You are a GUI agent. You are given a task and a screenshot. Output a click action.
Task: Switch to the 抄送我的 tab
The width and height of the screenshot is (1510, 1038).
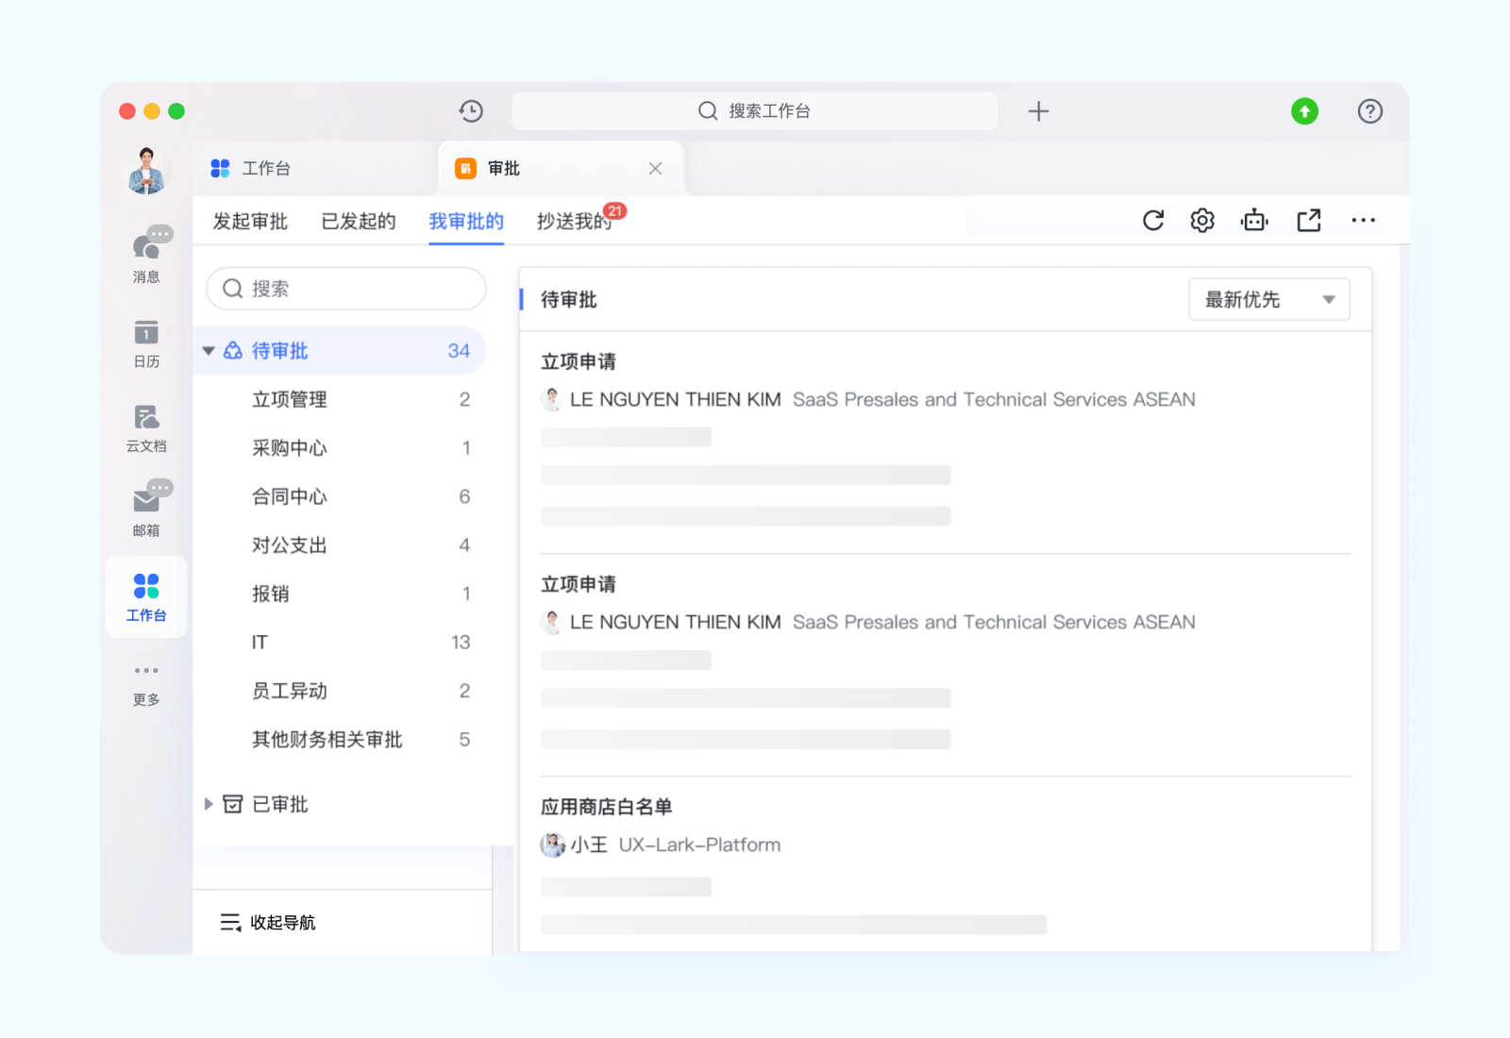[574, 222]
